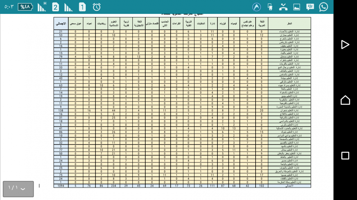Tap the clock time in status bar
This screenshot has height=200, width=357.
click(x=9, y=7)
